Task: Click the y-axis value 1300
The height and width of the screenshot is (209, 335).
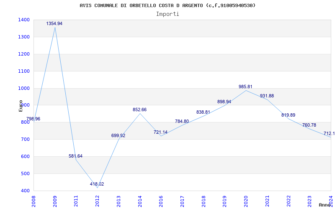Action: [24, 37]
